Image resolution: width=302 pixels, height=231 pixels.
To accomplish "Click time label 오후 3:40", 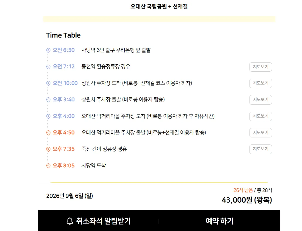I will [64, 99].
